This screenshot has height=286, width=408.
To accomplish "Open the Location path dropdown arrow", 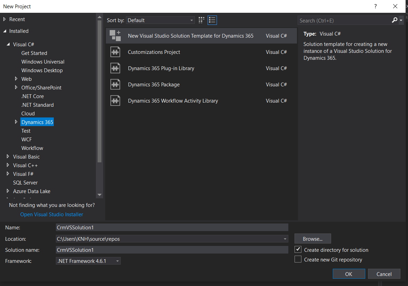I will [285, 239].
